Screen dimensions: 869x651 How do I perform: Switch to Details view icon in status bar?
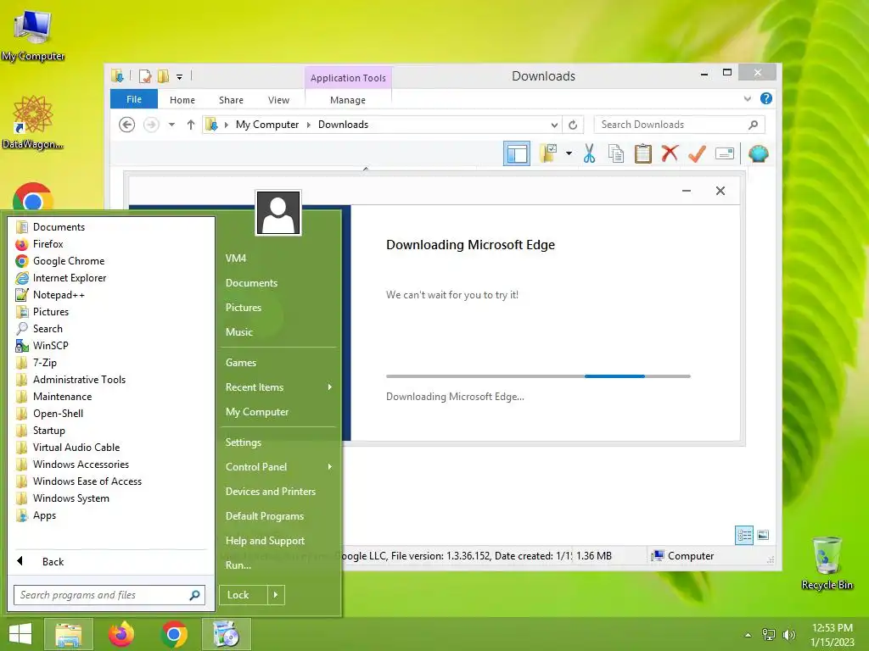tap(743, 535)
